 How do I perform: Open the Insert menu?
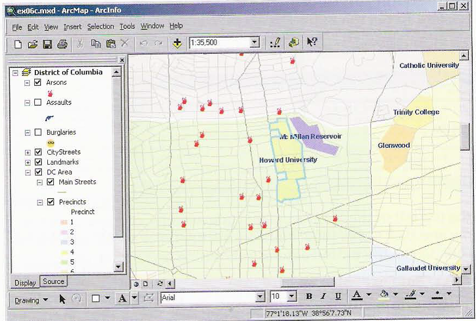pyautogui.click(x=73, y=27)
